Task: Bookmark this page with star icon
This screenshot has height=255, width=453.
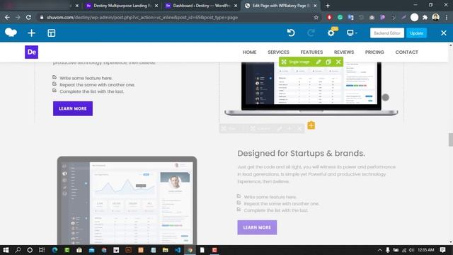Action: coord(316,17)
